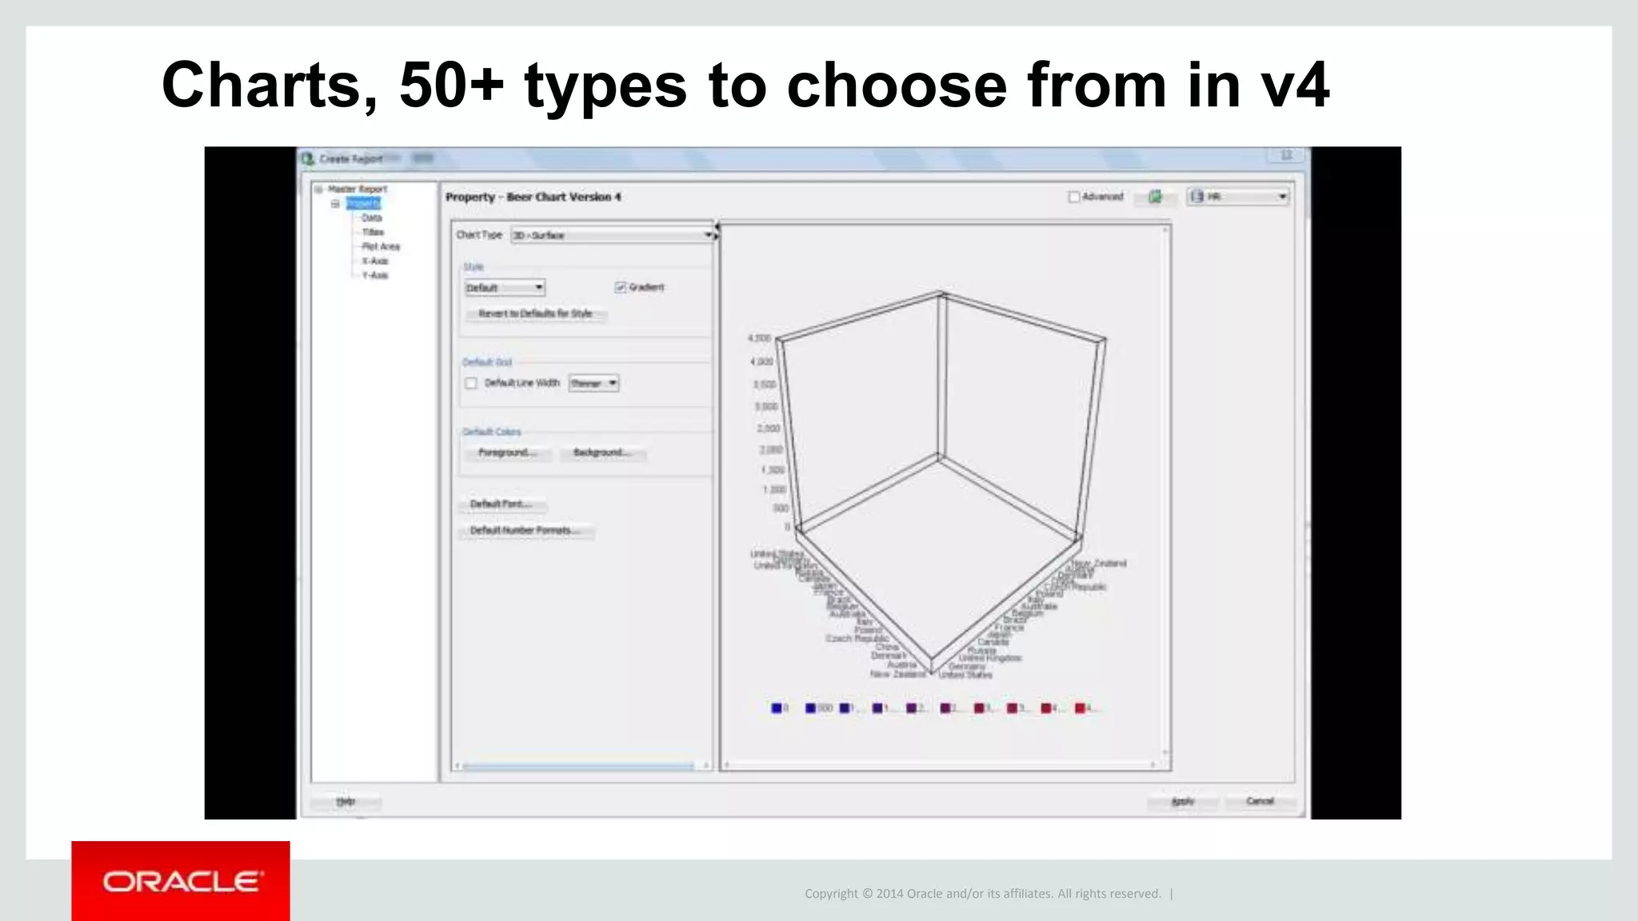Check the Default Line Width checkbox

[471, 384]
